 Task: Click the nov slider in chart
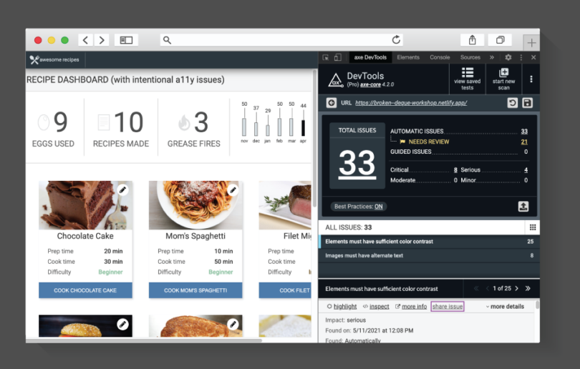pos(244,127)
